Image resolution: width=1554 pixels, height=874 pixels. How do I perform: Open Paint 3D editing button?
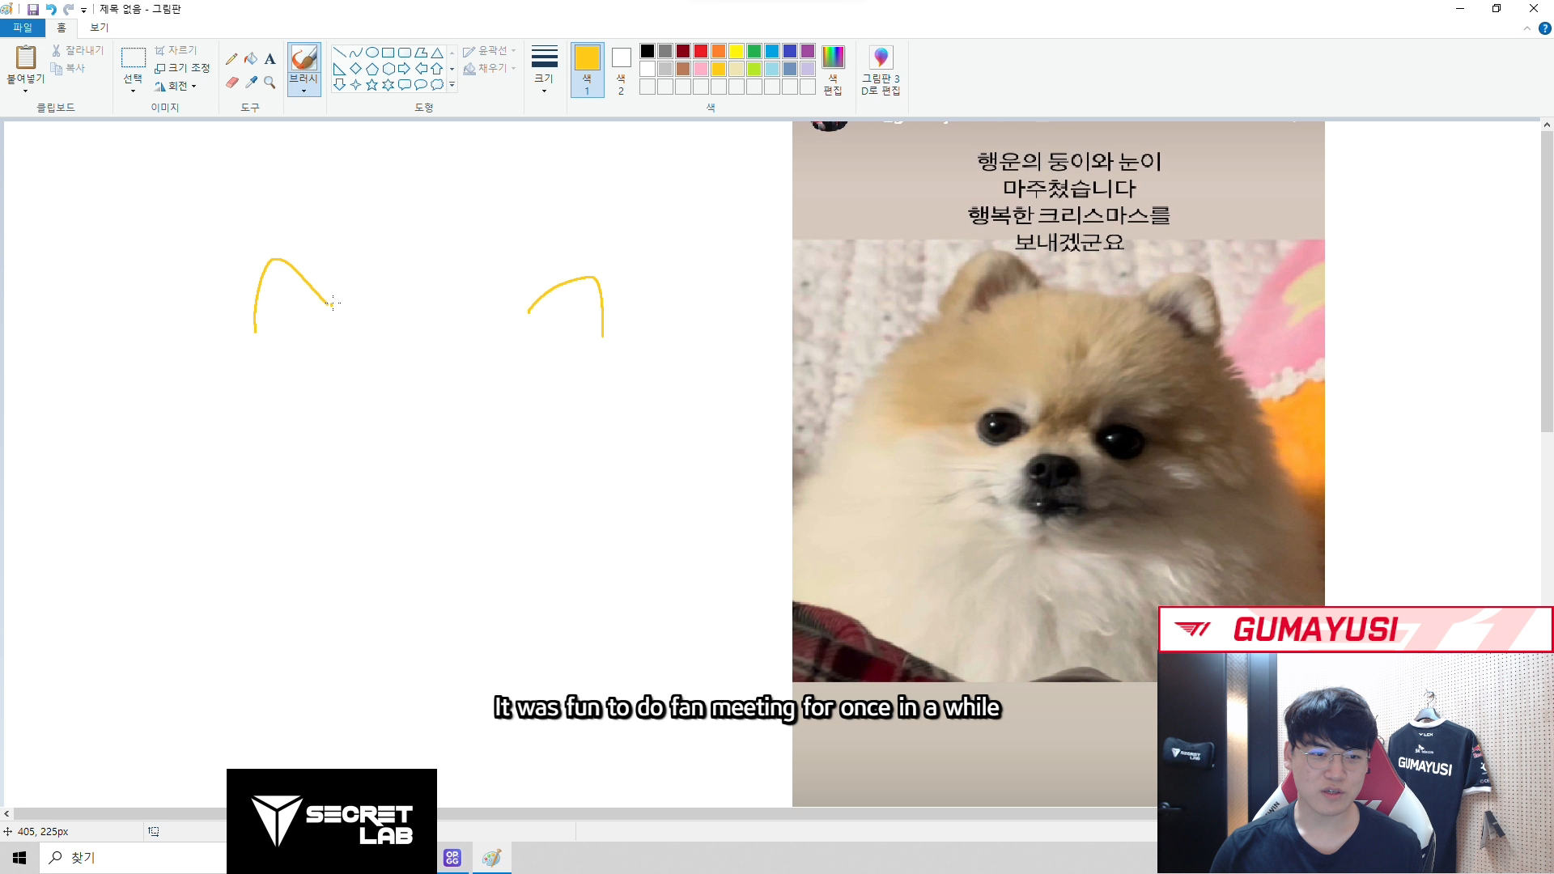(881, 70)
